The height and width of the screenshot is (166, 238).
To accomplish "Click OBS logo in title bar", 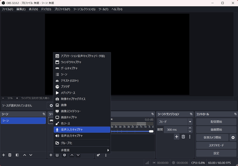I will pos(3,3).
